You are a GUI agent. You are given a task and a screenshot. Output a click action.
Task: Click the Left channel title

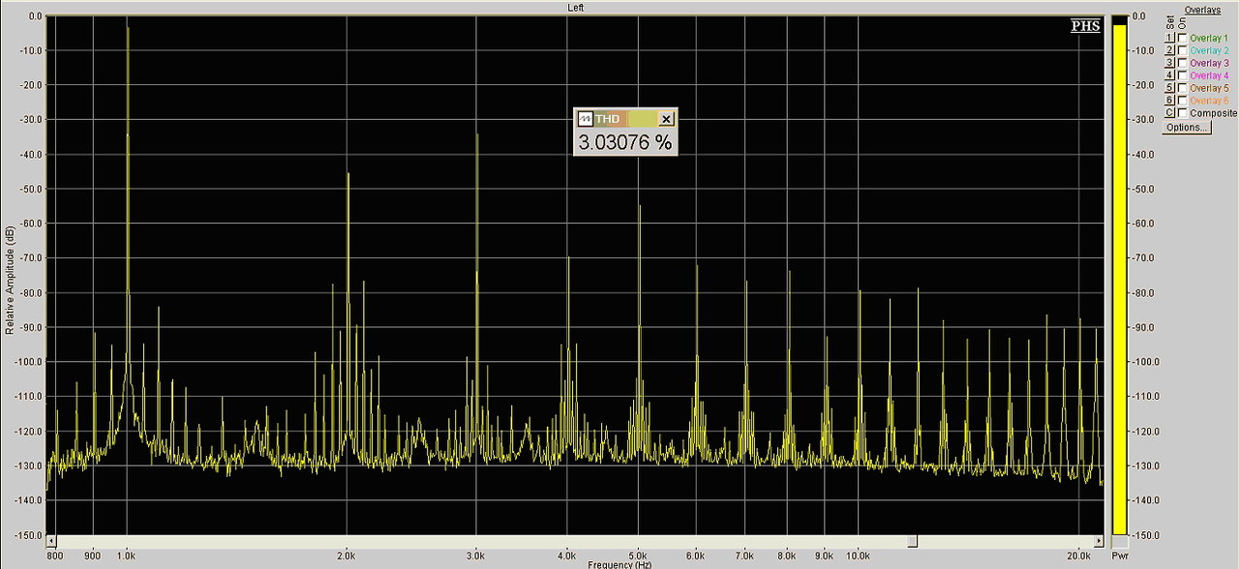click(576, 7)
